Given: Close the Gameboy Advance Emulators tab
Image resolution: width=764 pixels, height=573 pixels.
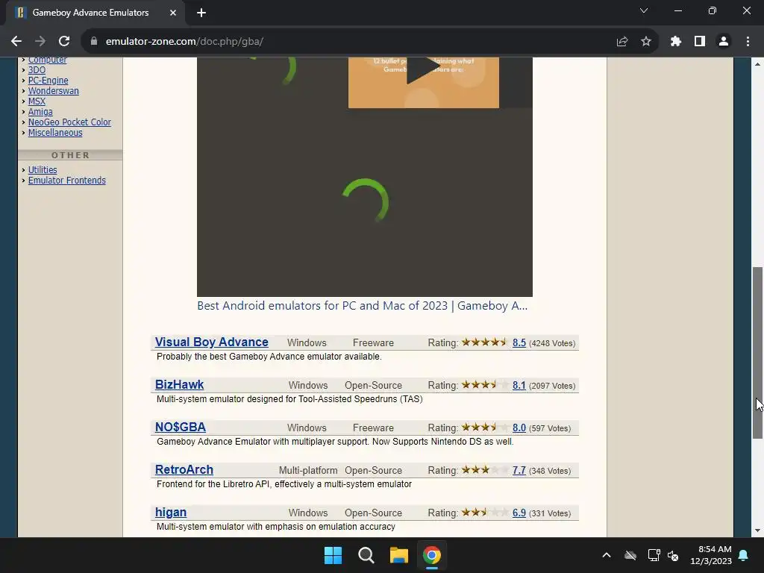Looking at the screenshot, I should pyautogui.click(x=173, y=13).
